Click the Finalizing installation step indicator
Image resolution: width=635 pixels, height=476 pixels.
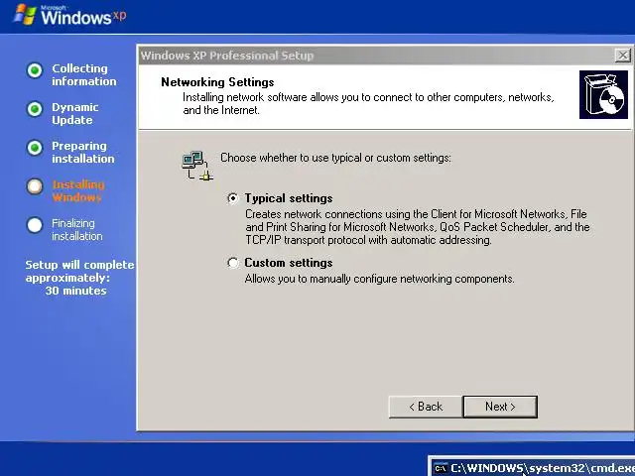35,225
